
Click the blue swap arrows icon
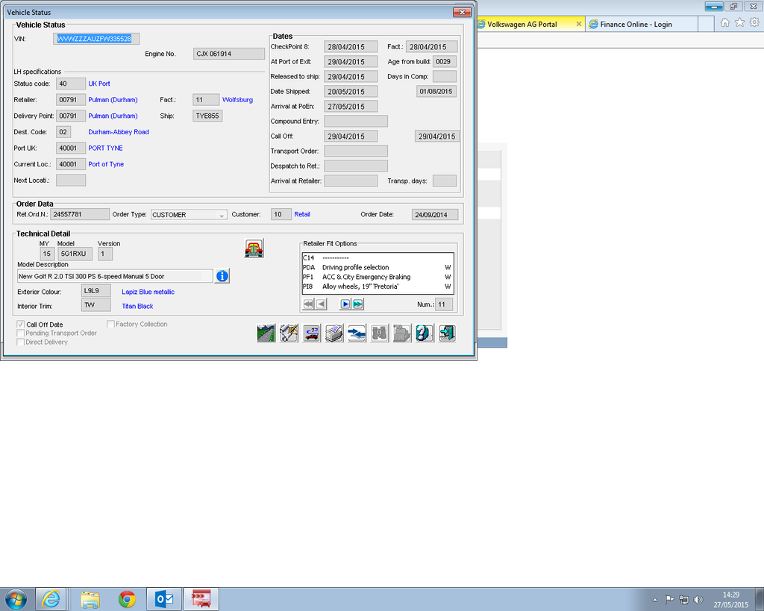357,333
